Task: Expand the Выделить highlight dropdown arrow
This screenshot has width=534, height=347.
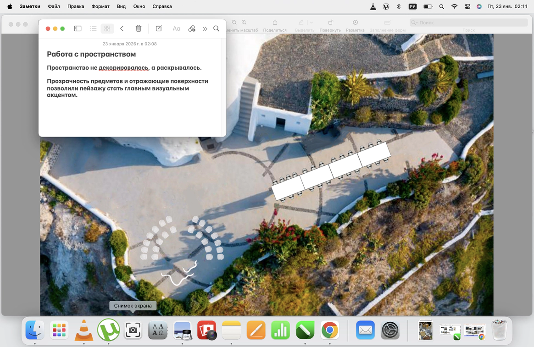Action: coord(311,22)
